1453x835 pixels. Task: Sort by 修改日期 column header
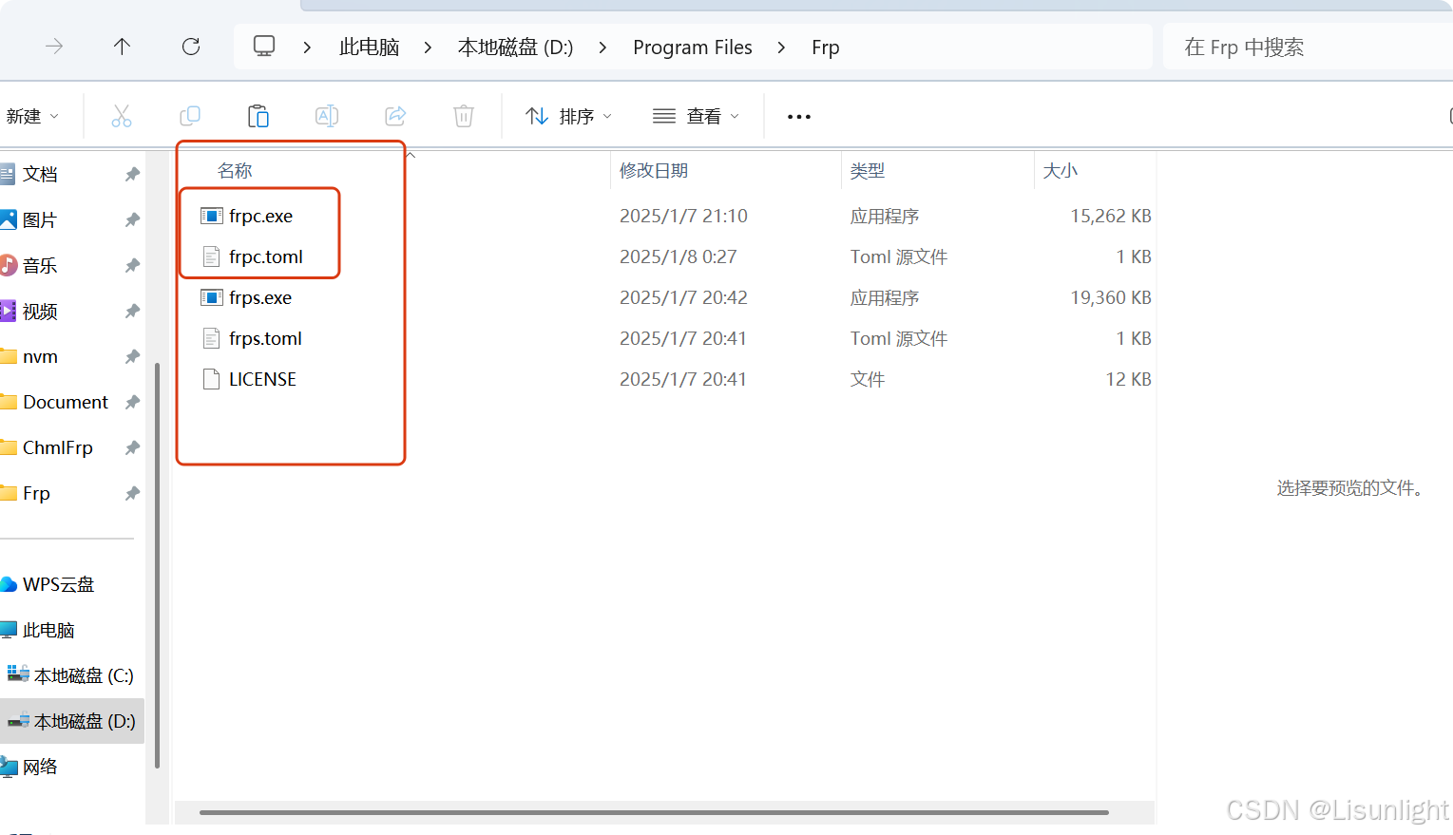tap(654, 171)
